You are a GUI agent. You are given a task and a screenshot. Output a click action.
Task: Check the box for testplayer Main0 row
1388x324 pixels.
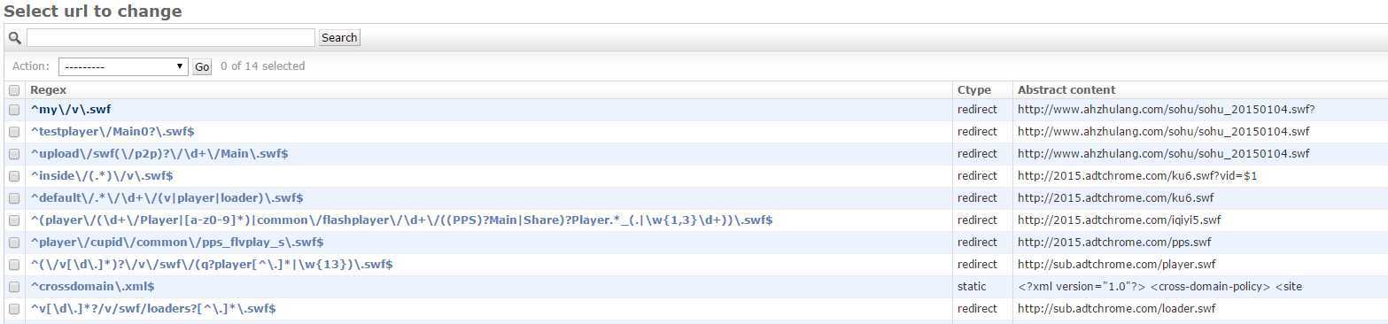pos(14,132)
